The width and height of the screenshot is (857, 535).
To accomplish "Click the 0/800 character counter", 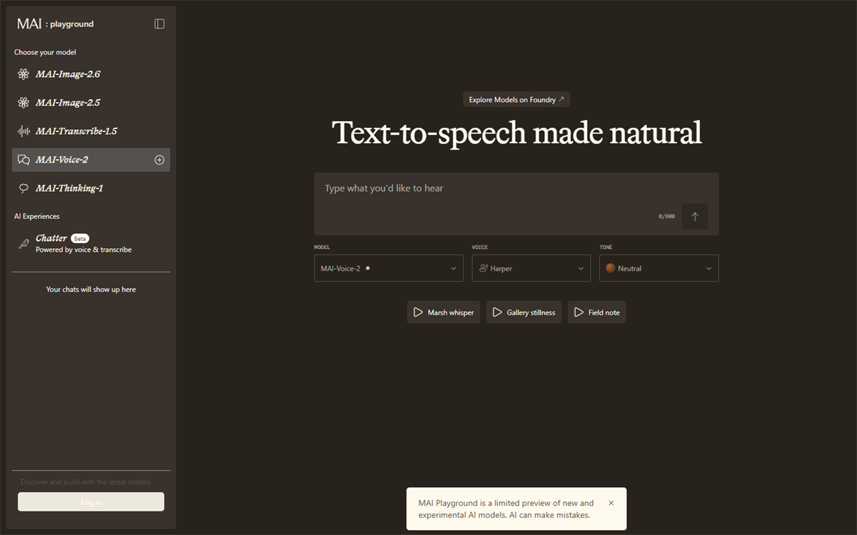I will pos(666,216).
